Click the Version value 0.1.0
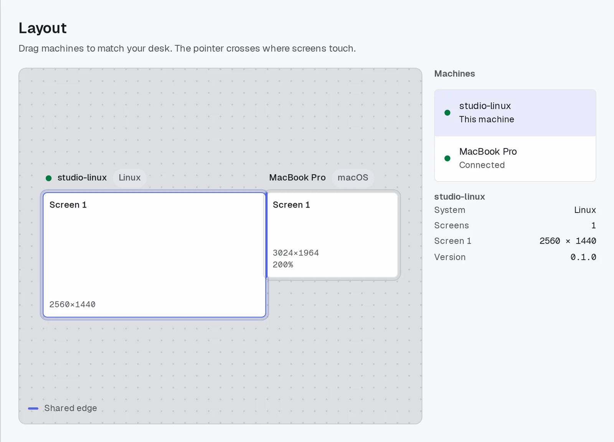Screen dimensions: 614x442 (x=583, y=257)
